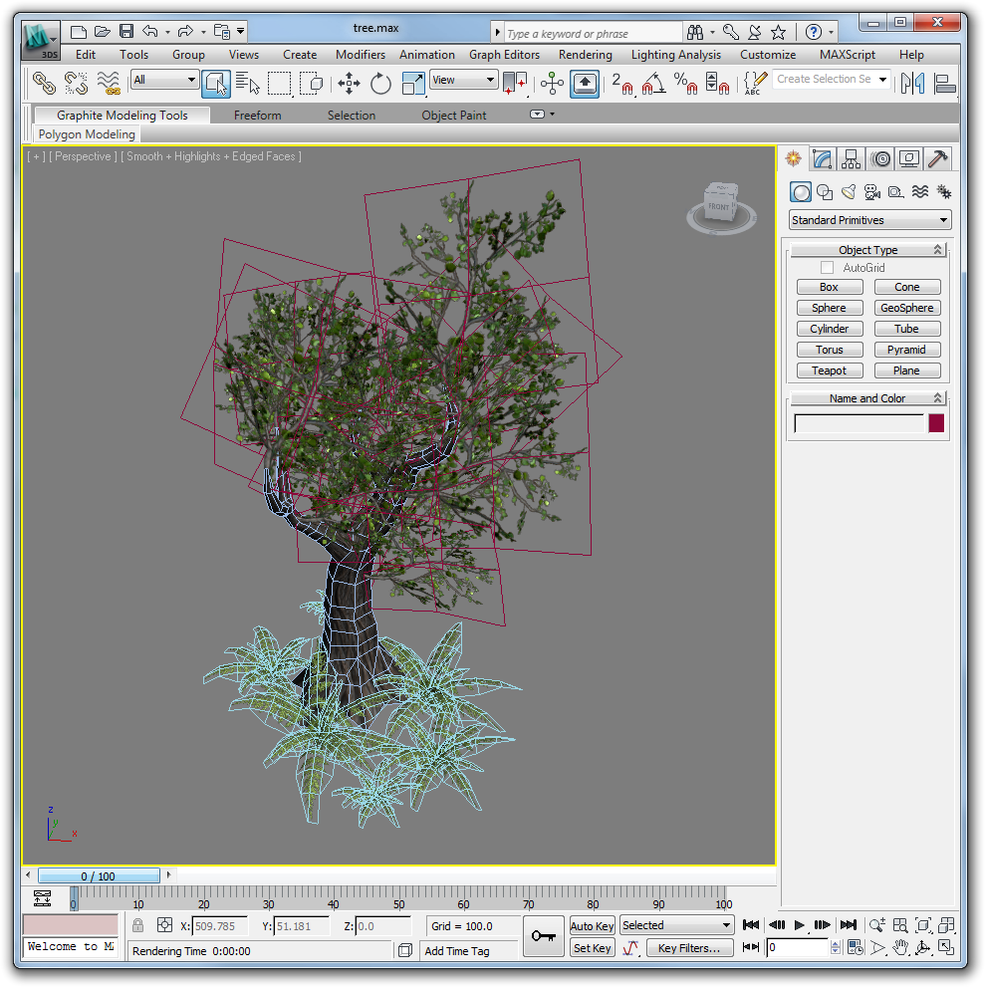Open the selection filter All dropdown
The width and height of the screenshot is (985, 988).
tap(164, 80)
